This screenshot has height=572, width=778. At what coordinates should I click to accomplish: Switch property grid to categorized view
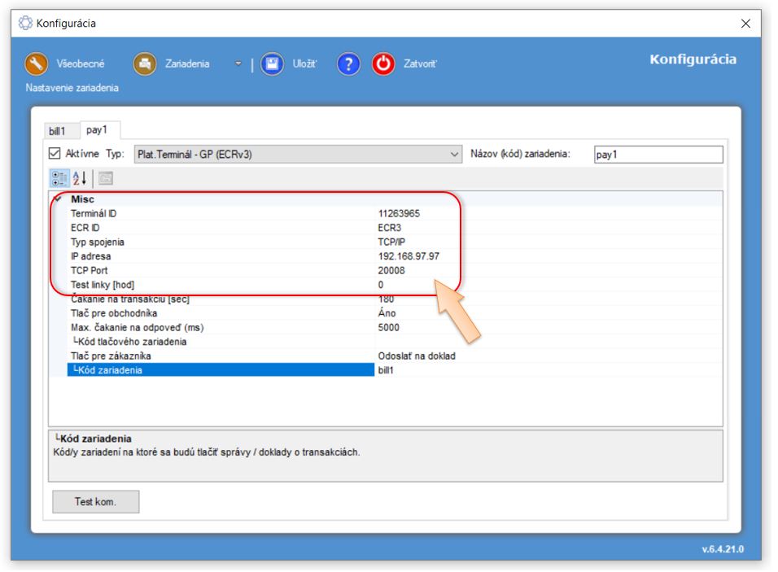pyautogui.click(x=59, y=178)
